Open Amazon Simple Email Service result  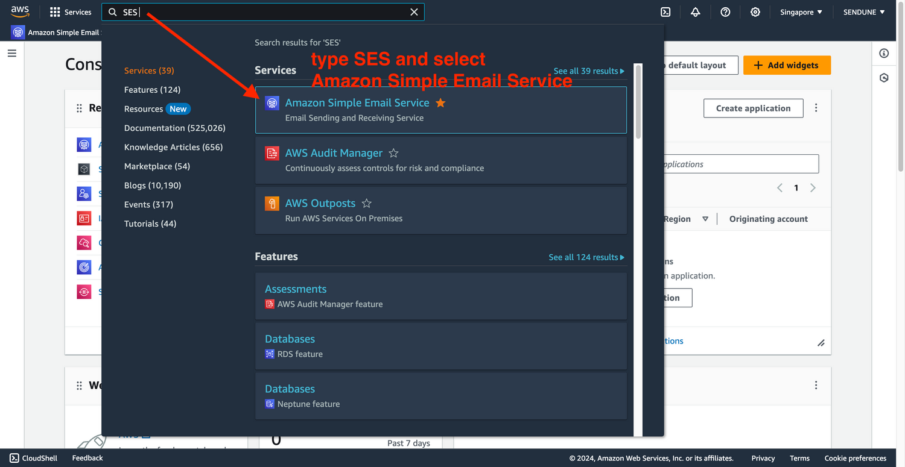[x=357, y=103]
